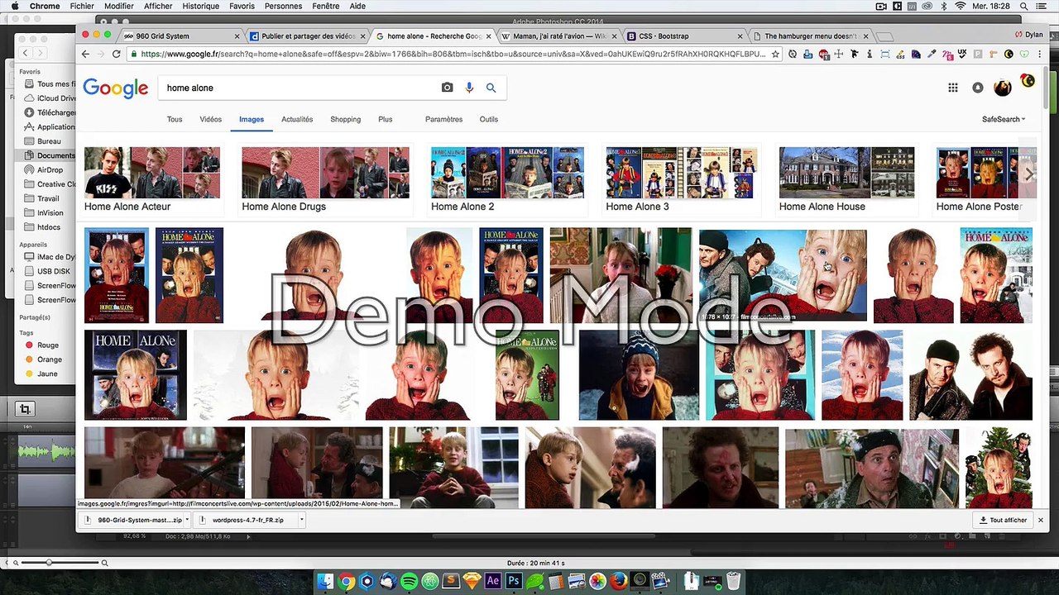Start voice search with the microphone icon
Viewport: 1059px width, 595px height.
(469, 88)
